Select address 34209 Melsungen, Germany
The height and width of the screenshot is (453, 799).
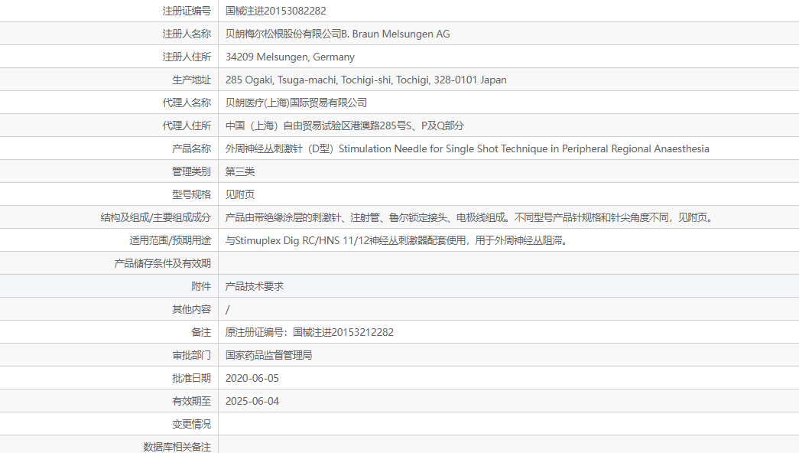pos(290,57)
